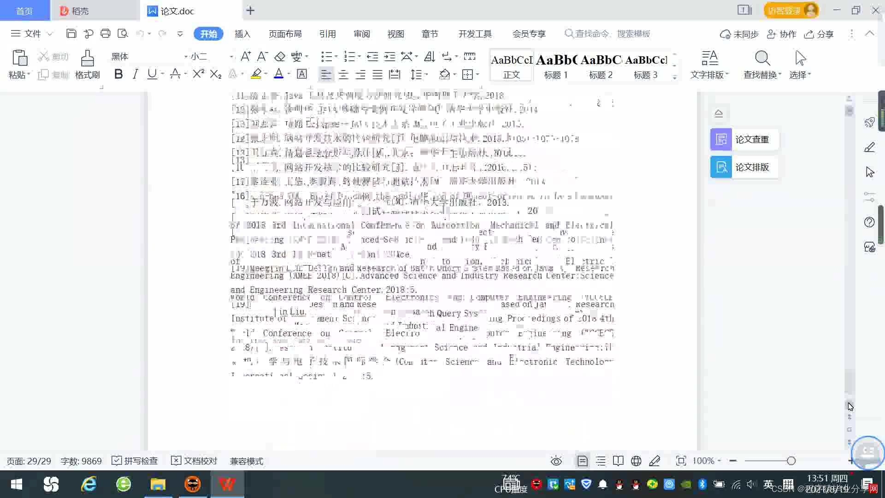Click the Italic formatting icon

(135, 74)
